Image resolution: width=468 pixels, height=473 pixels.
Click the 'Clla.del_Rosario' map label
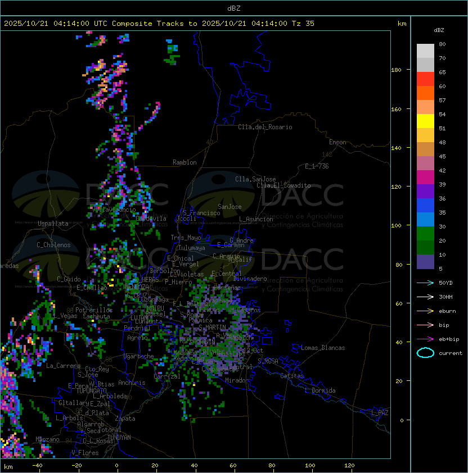[x=265, y=127]
